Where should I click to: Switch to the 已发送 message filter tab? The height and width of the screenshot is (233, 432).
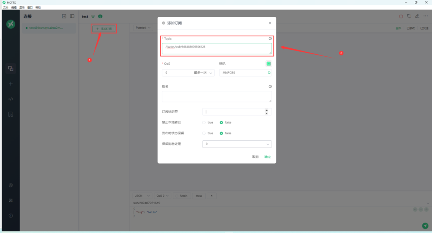(424, 28)
